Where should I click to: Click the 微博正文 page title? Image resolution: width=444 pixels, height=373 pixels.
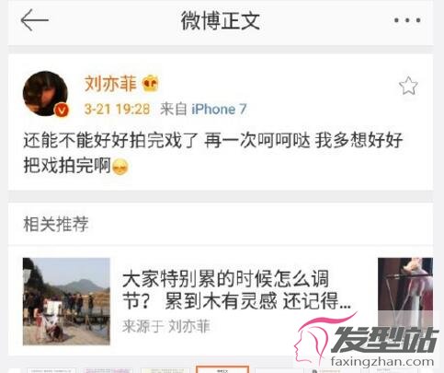pos(221,21)
